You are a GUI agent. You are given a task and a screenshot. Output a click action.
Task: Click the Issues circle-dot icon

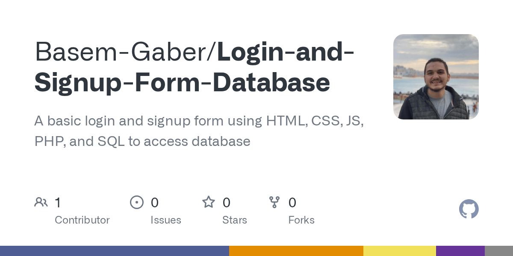pos(137,202)
